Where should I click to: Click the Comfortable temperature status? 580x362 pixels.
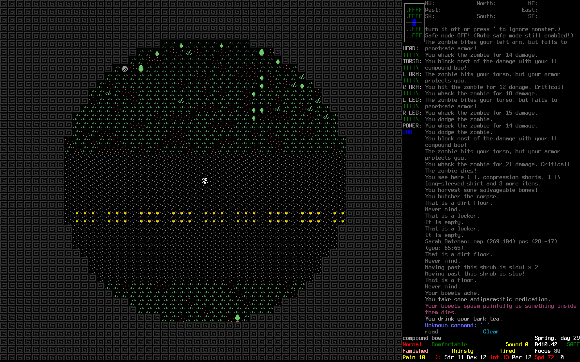[449, 344]
